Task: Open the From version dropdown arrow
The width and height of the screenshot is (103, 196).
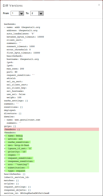Action: (x=21, y=13)
